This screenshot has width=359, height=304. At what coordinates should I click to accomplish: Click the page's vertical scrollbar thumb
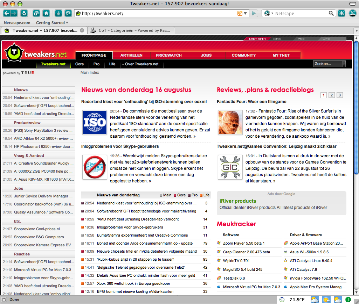tap(356, 107)
